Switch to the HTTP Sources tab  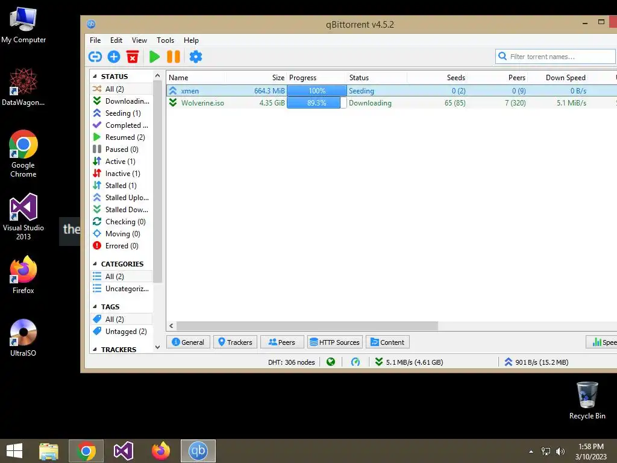click(x=335, y=342)
